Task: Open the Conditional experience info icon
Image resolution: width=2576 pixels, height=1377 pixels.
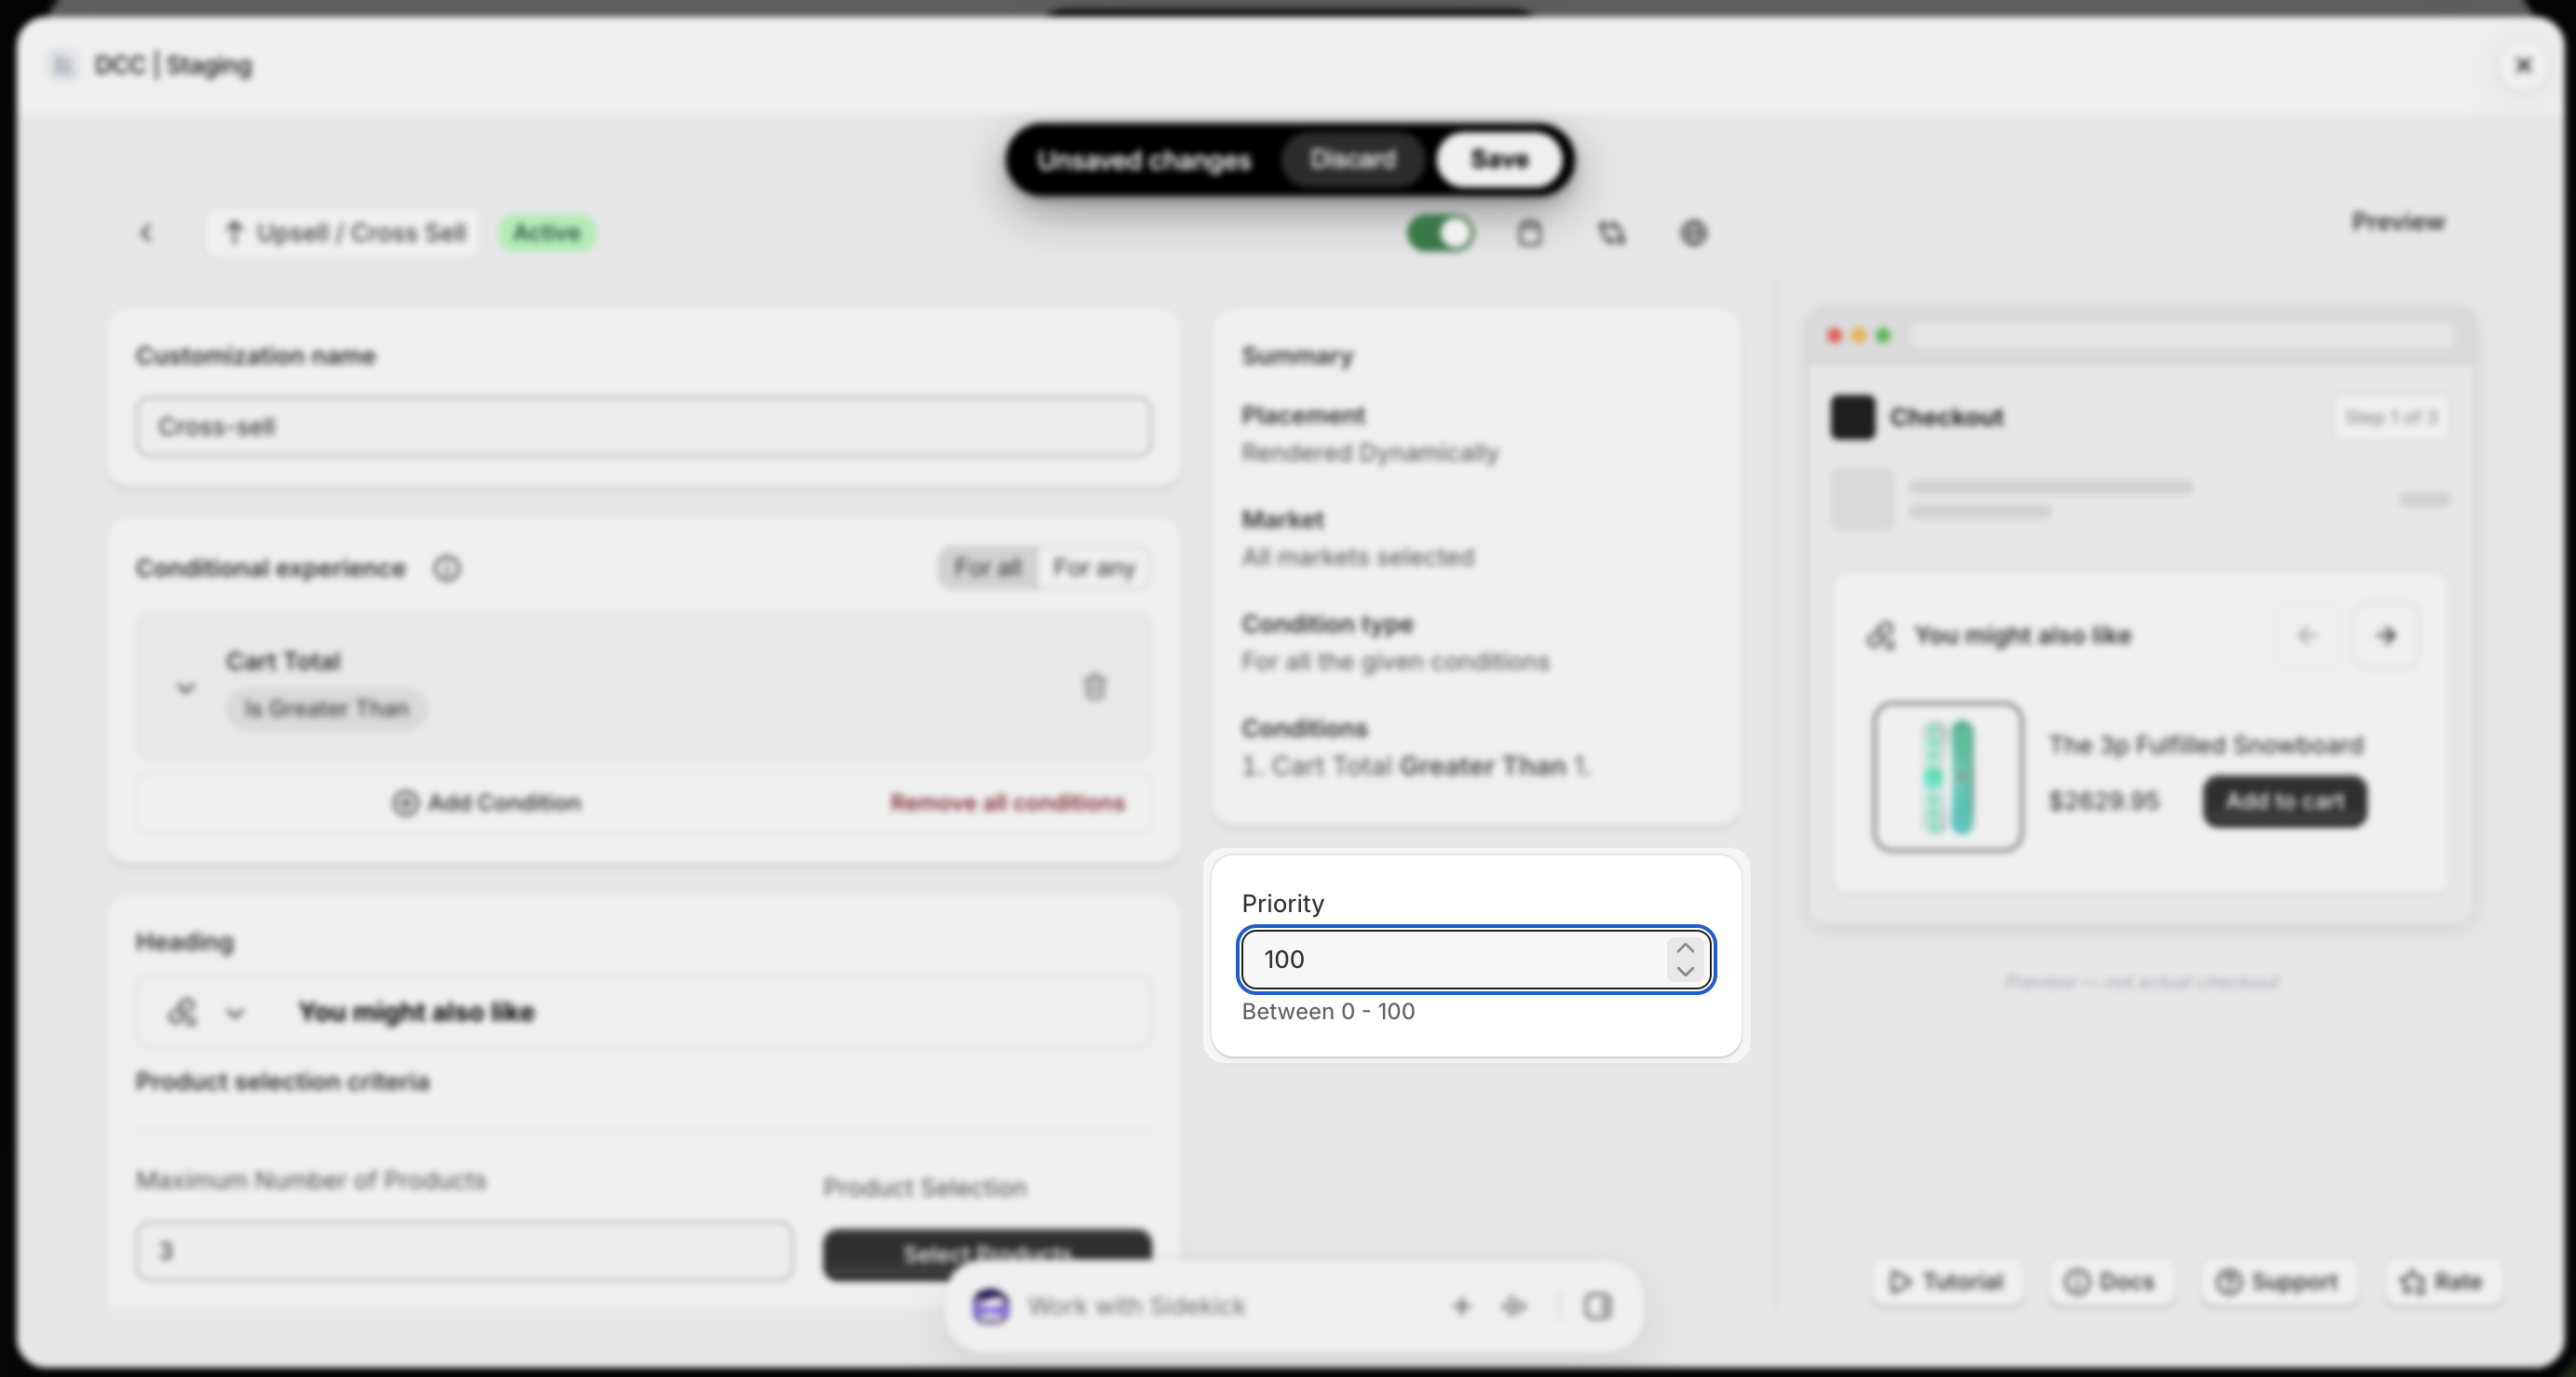Action: (x=446, y=568)
